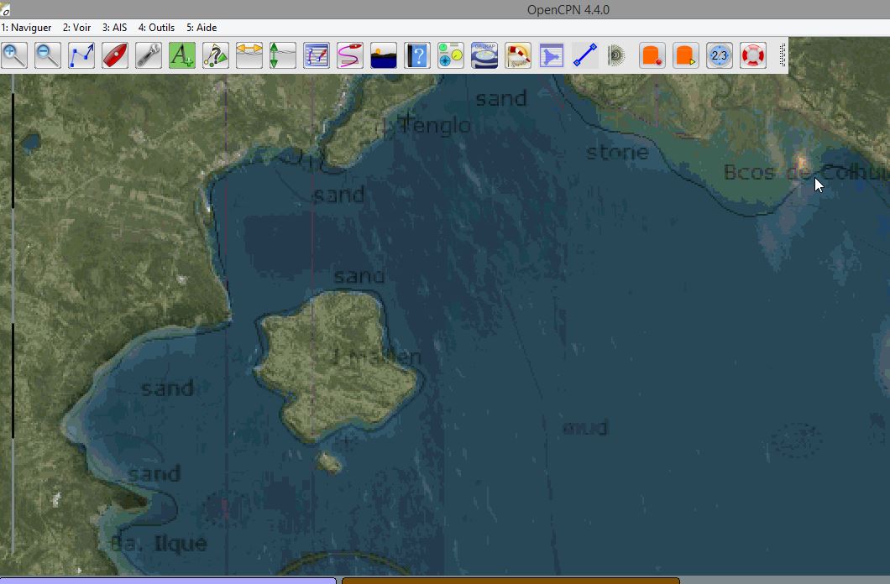Change the color scheme with the sunset icon
This screenshot has height=584, width=890.
(x=383, y=55)
